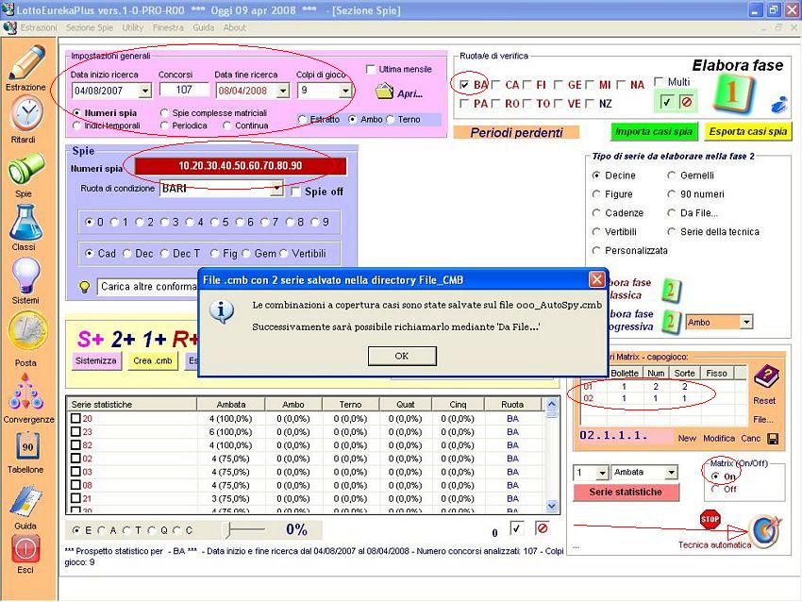
Task: Toggle the Spie off checkbox
Action: [295, 192]
